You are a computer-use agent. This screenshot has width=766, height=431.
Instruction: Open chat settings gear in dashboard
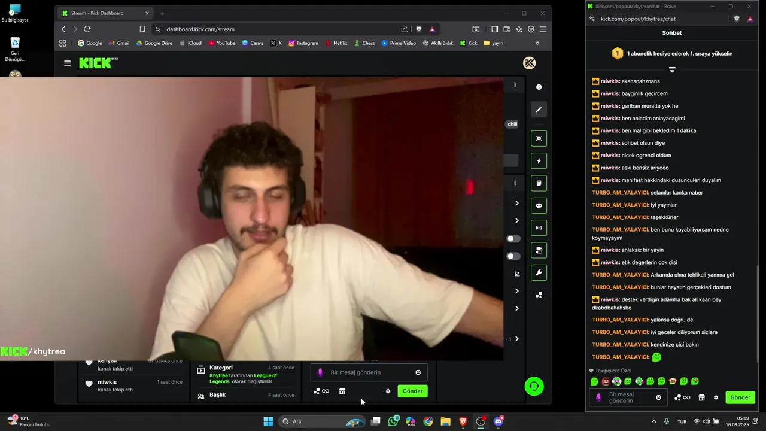pos(388,391)
